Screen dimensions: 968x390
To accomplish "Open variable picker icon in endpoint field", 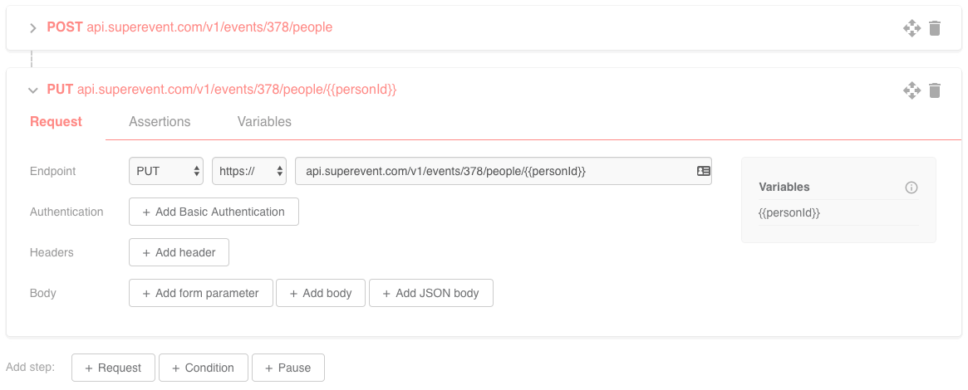I will [x=703, y=171].
